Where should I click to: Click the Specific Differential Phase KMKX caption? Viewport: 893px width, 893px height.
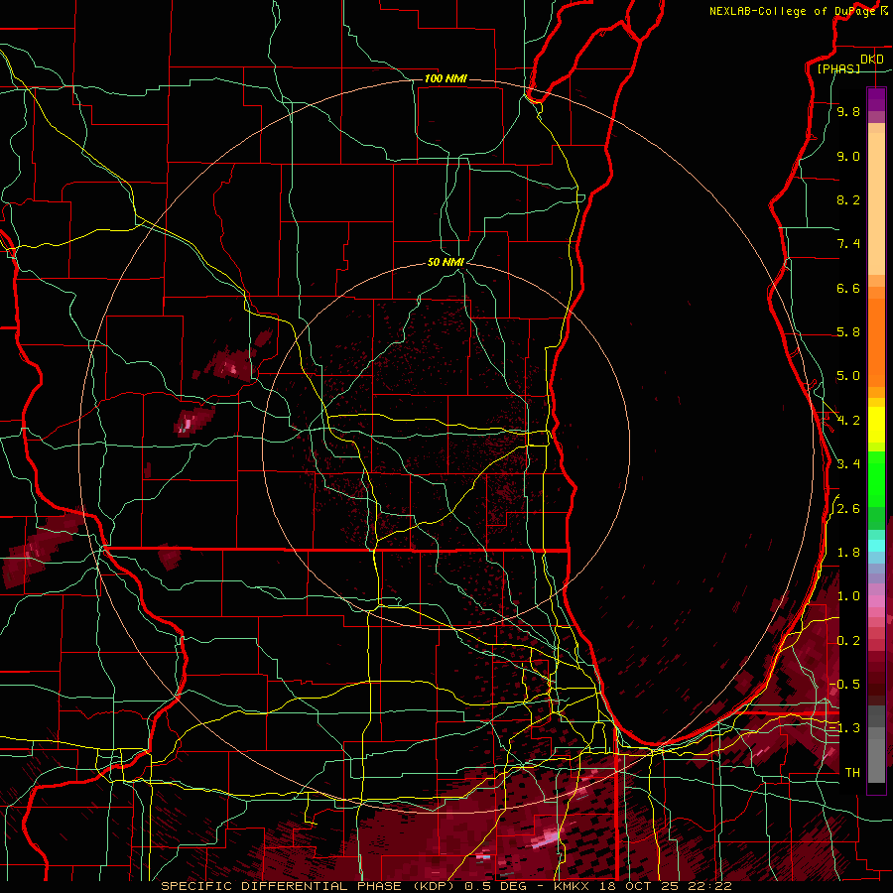(x=446, y=886)
